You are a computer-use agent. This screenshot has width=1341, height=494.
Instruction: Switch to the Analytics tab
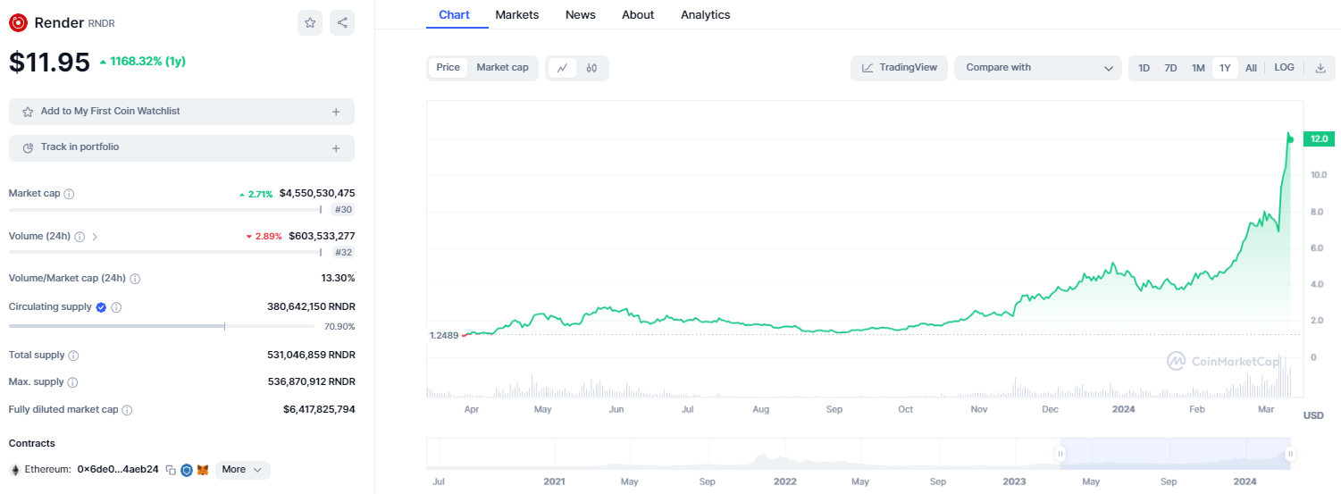click(706, 15)
